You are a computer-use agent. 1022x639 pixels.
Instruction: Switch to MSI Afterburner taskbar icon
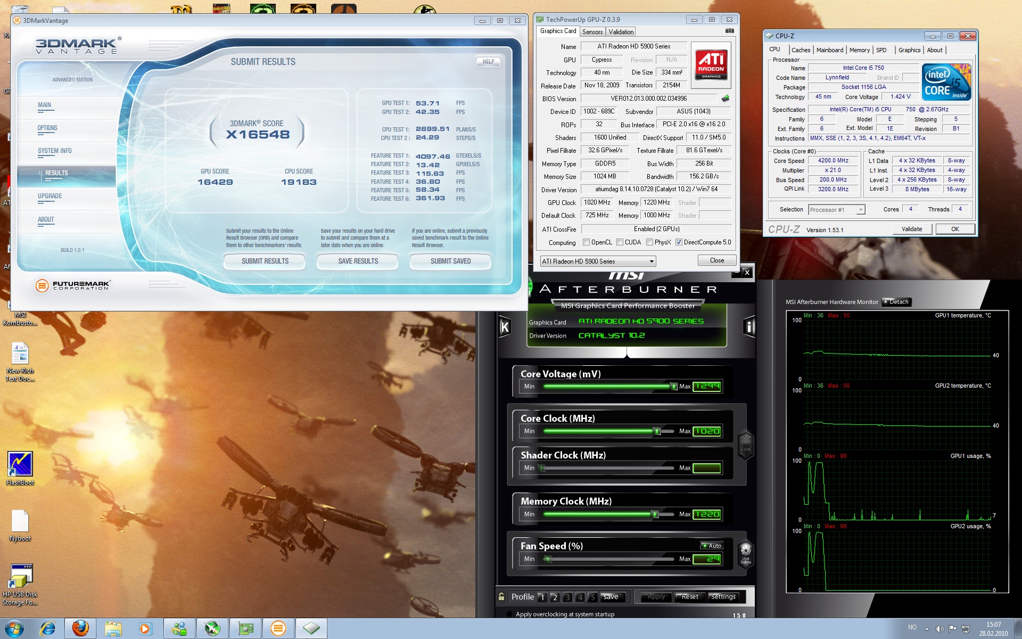pyautogui.click(x=212, y=629)
